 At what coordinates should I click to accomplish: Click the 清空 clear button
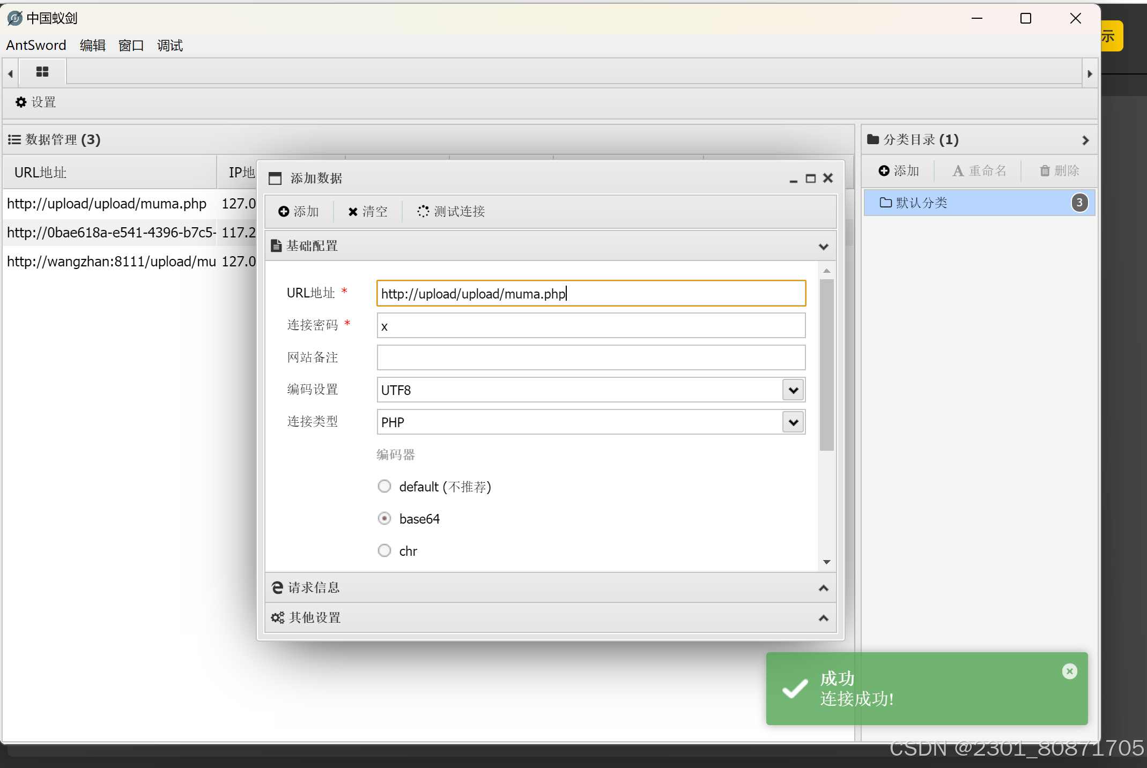pyautogui.click(x=368, y=211)
